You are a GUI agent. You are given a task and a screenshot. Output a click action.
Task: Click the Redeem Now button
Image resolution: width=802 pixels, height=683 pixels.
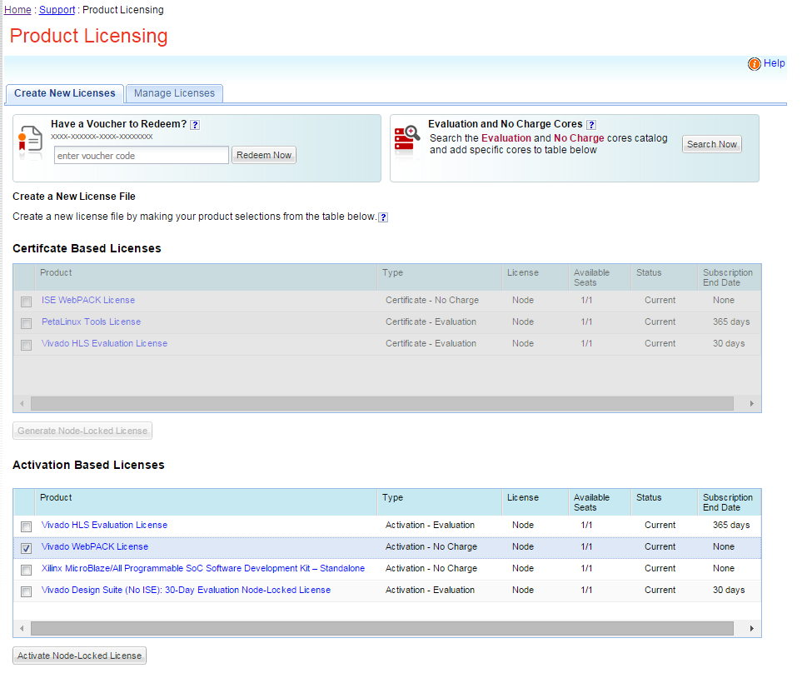[264, 155]
